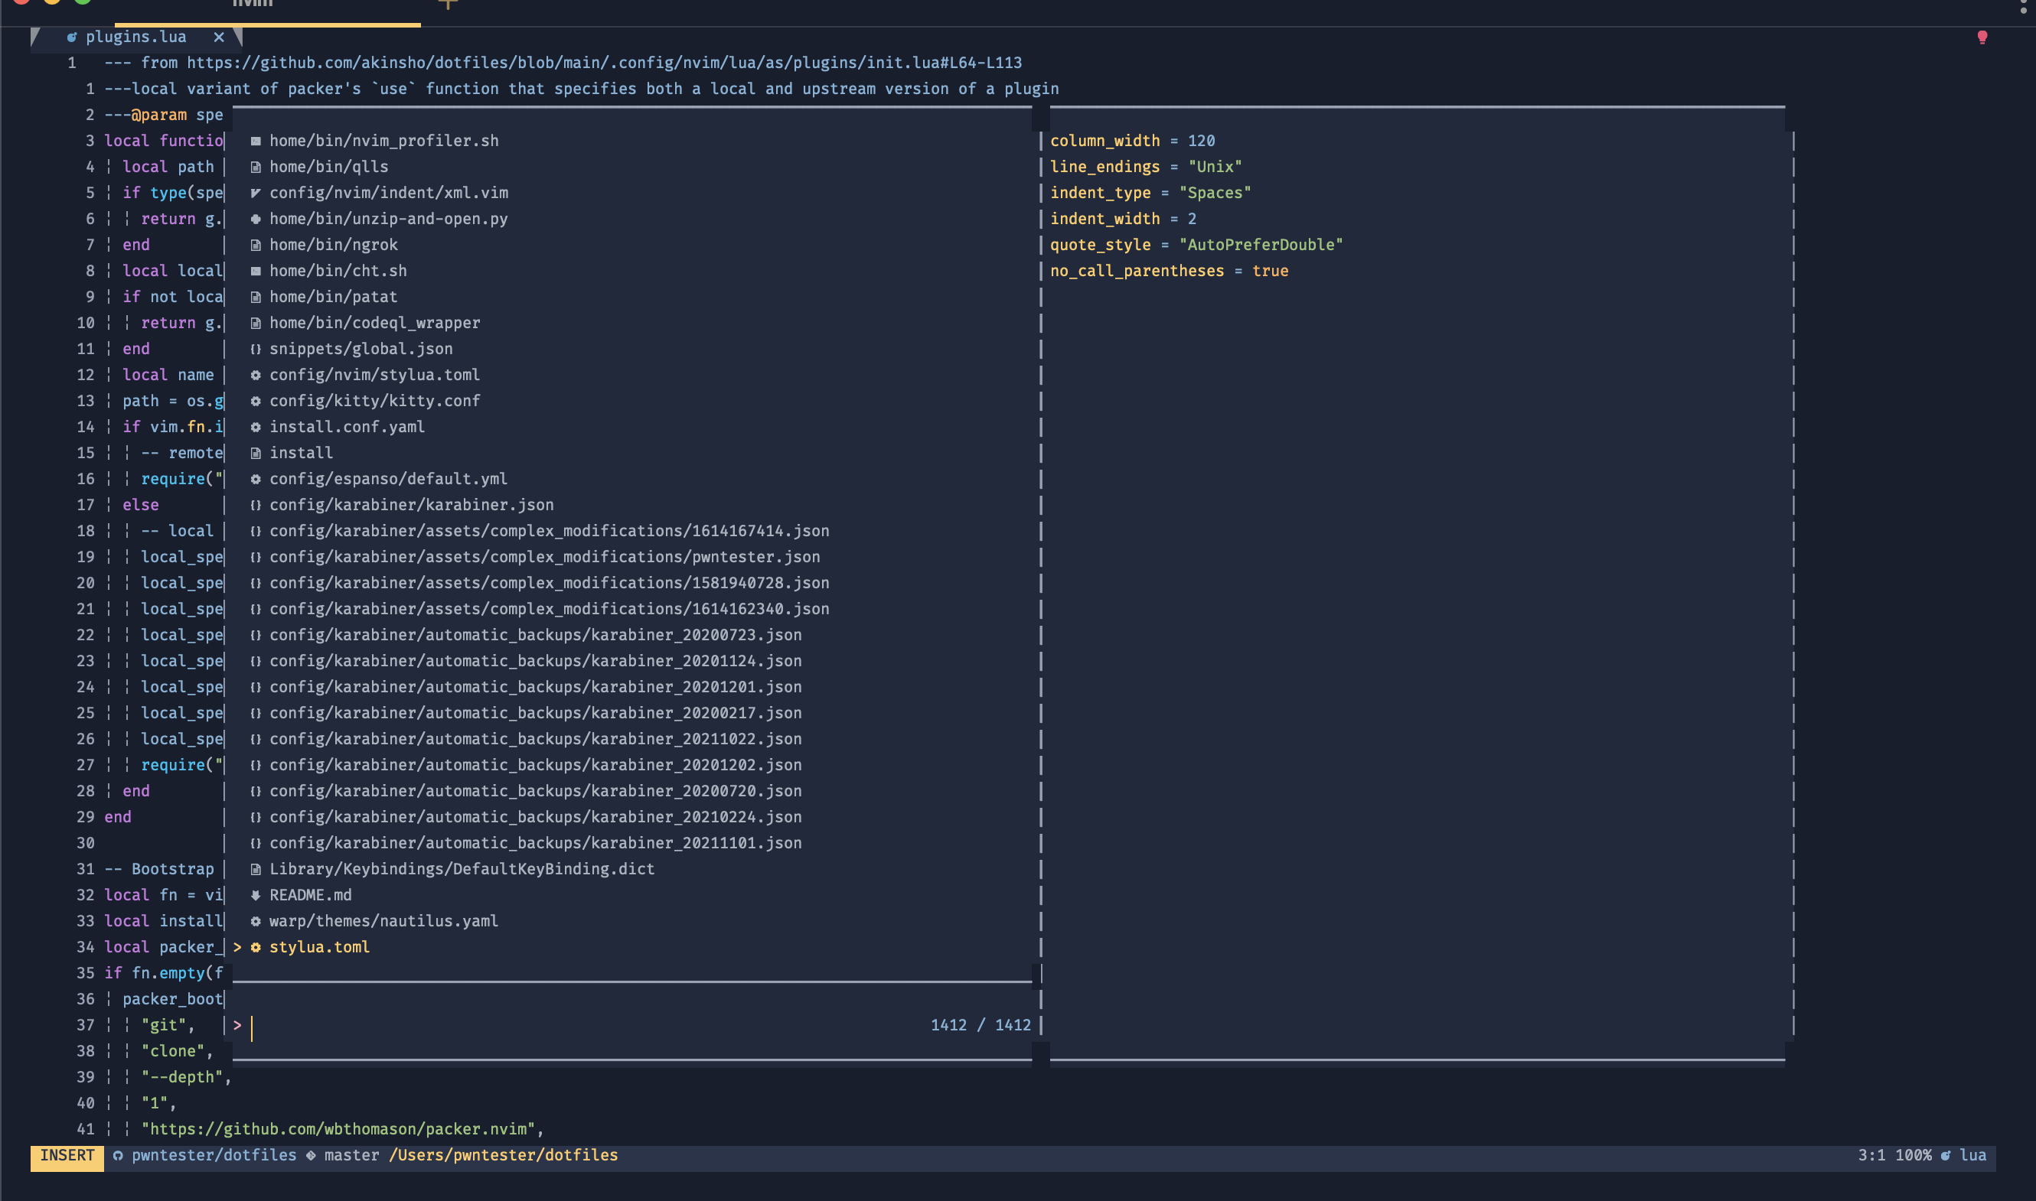Viewport: 2036px width, 1201px height.
Task: Click the Python icon beside home/bin/unzip-and-open.py
Action: 255,219
